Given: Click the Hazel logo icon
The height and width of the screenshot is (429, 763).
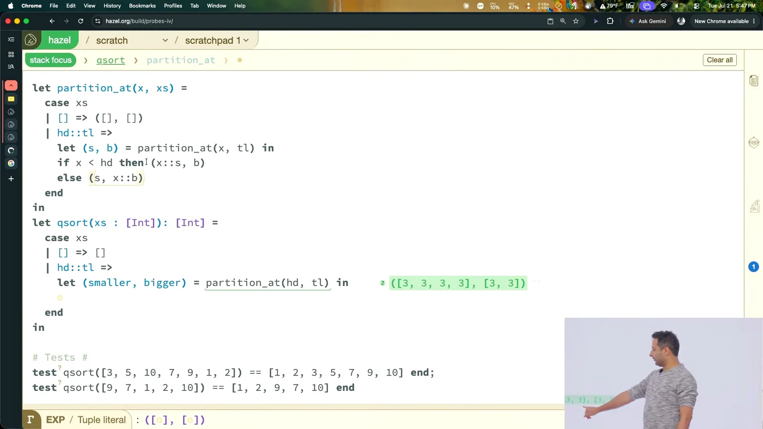Looking at the screenshot, I should [x=31, y=41].
